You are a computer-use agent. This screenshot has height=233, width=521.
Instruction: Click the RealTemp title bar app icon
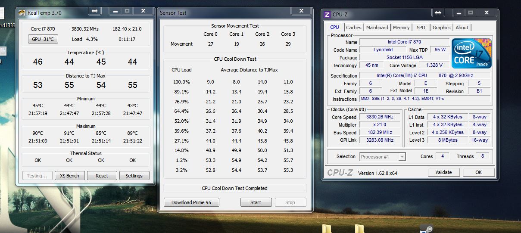click(x=22, y=12)
